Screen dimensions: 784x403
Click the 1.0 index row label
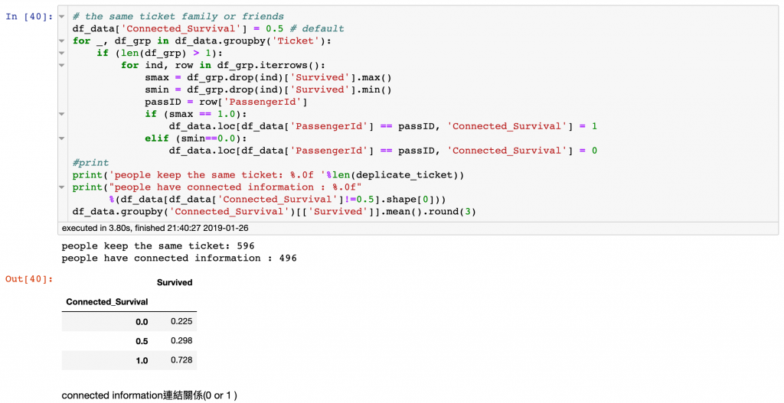pos(142,360)
